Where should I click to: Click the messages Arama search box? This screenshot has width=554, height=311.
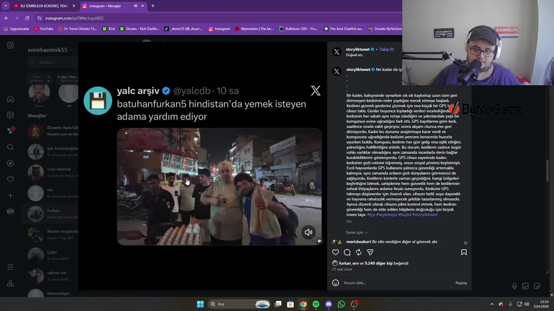[x=51, y=62]
